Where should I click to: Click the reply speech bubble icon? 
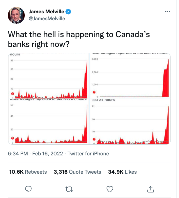pyautogui.click(x=28, y=189)
